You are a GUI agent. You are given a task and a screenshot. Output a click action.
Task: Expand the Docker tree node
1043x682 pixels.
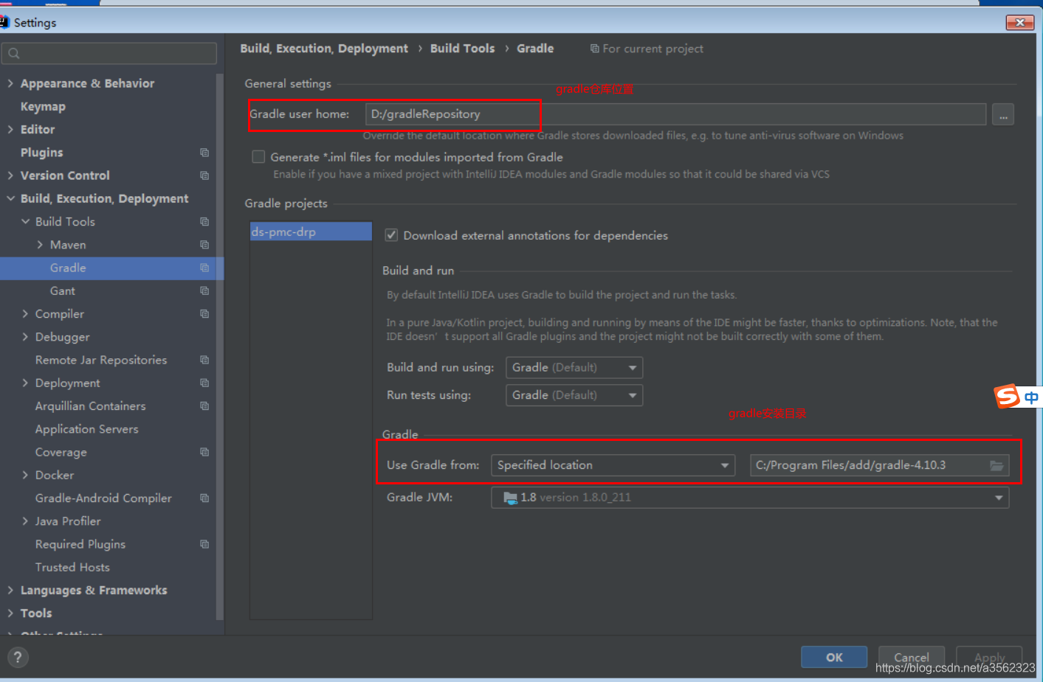(25, 476)
